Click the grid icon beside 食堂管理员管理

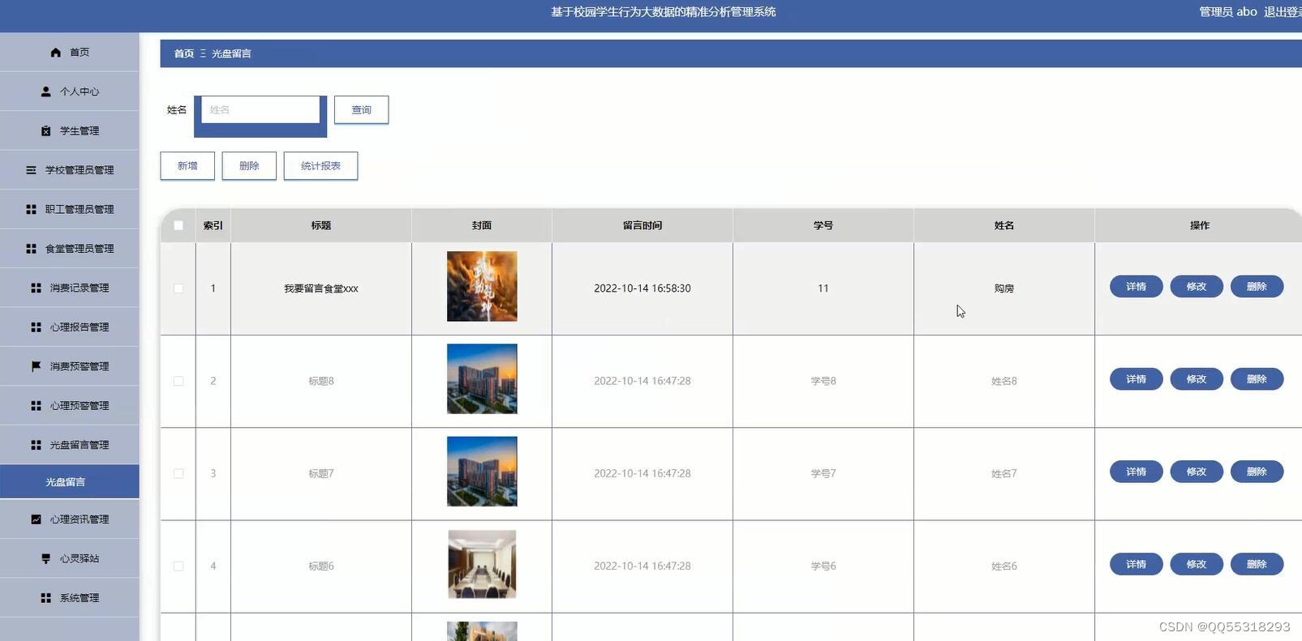[31, 249]
